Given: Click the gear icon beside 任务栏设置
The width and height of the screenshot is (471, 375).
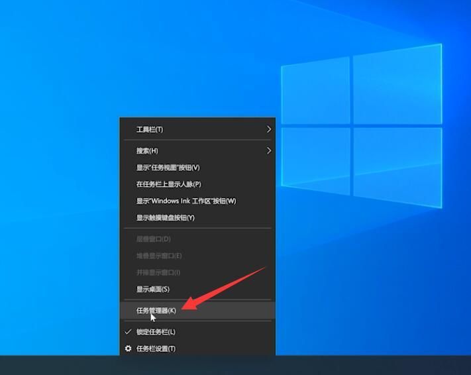Looking at the screenshot, I should (129, 348).
